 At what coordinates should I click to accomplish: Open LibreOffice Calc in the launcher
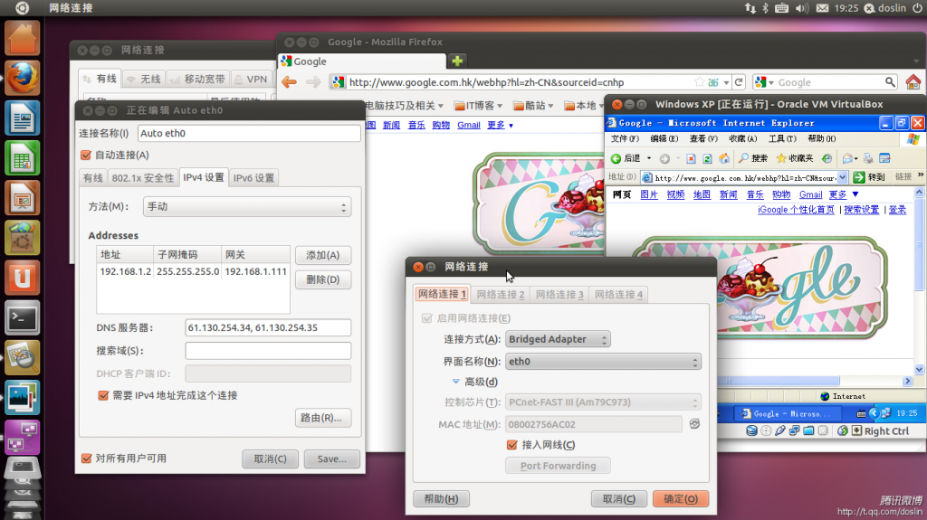point(23,157)
